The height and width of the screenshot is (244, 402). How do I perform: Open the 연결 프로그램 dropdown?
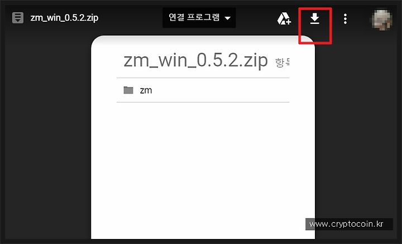pos(199,18)
